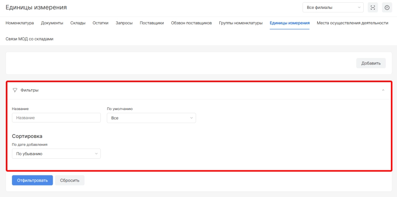Viewport: 397px width, 197px height.
Task: Open the Обзвон поставщиков tab
Action: coord(191,23)
